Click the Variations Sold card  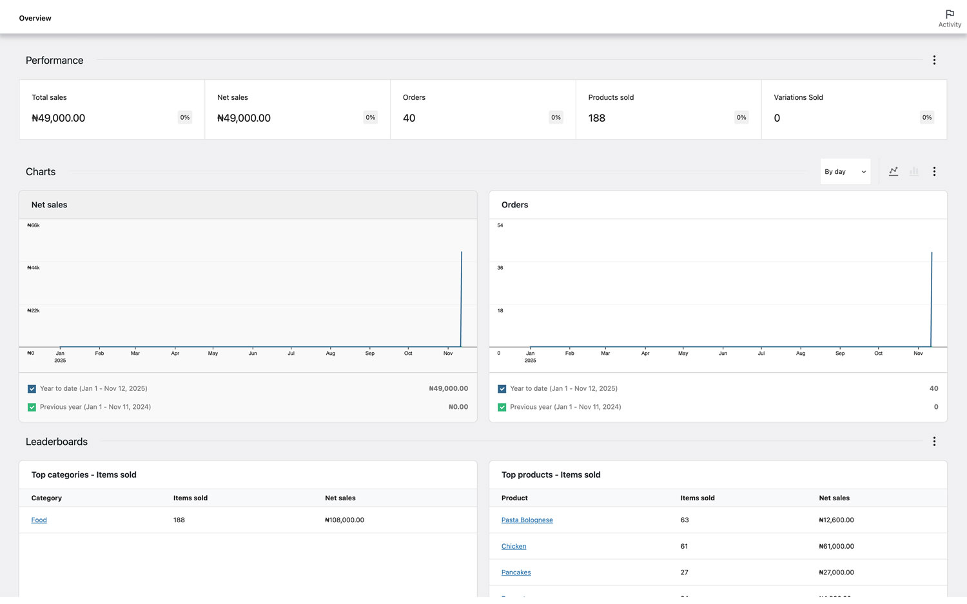[x=854, y=109]
